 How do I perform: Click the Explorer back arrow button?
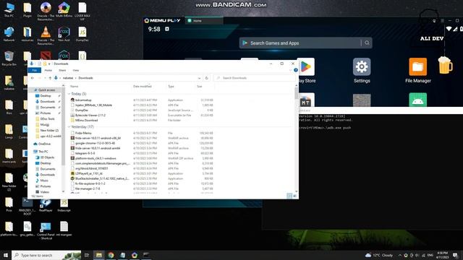(33, 78)
